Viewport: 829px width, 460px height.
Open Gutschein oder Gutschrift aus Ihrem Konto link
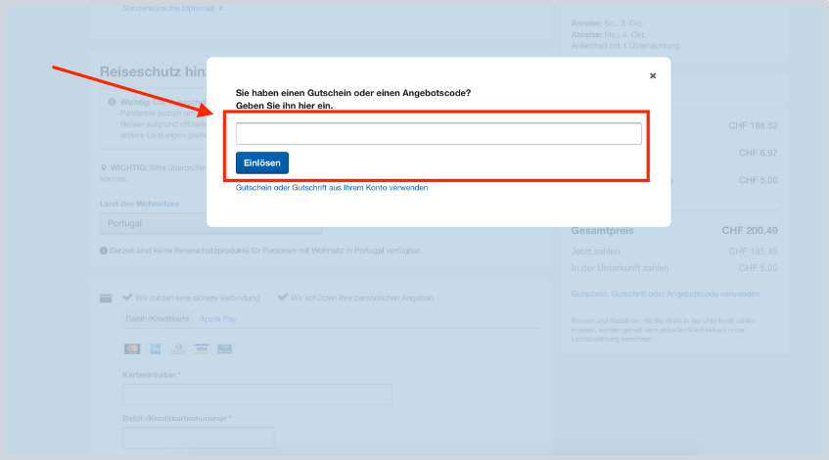click(x=332, y=188)
